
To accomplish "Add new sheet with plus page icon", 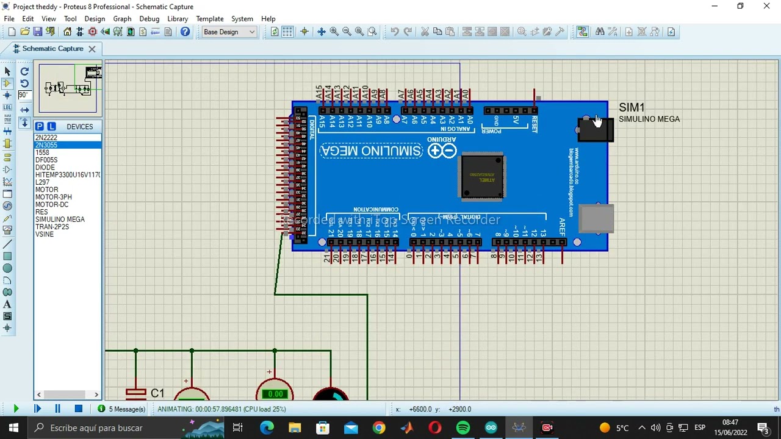I will click(x=629, y=32).
